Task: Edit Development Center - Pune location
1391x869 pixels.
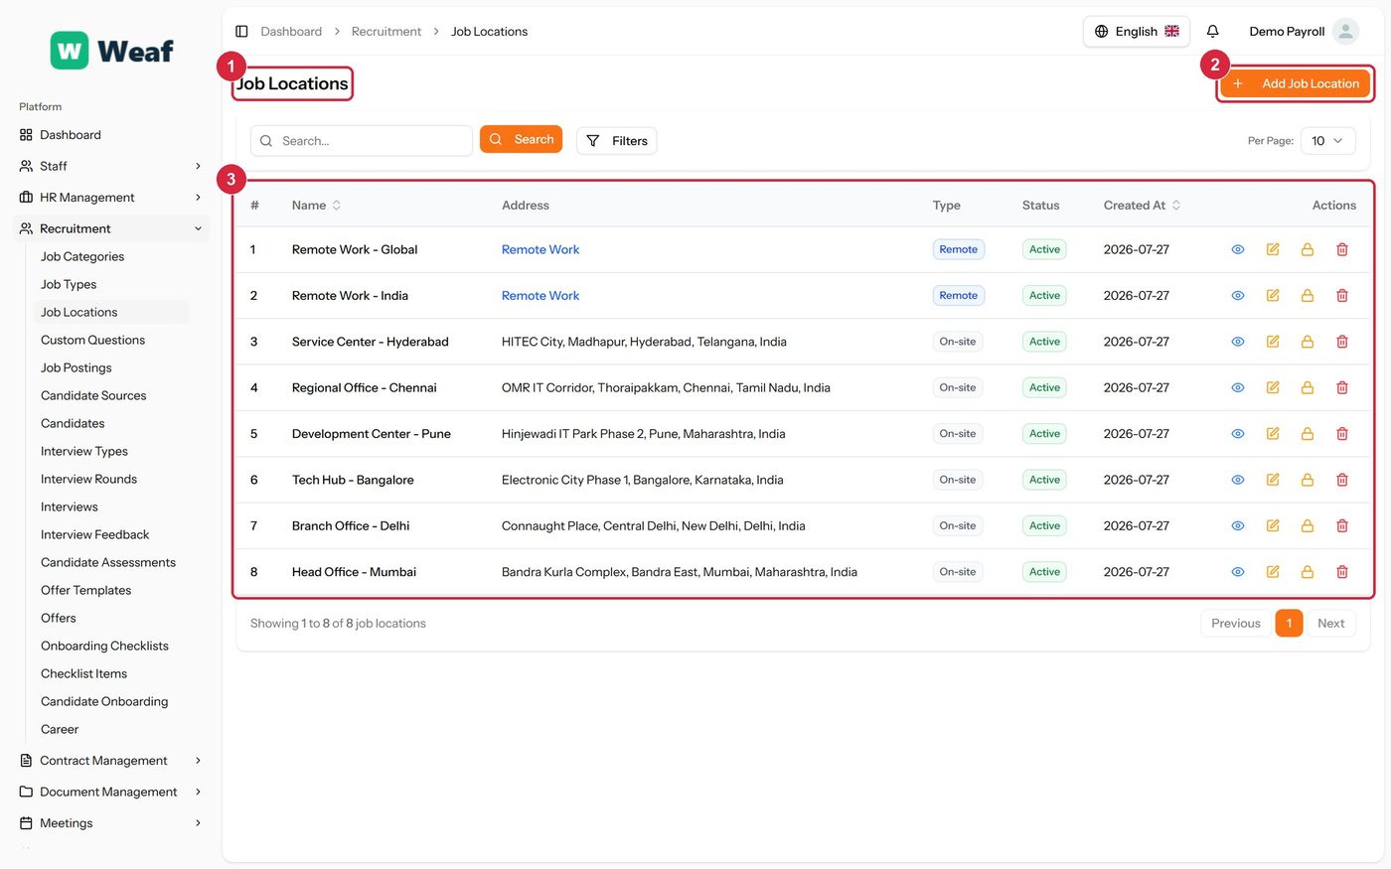Action: [1273, 434]
